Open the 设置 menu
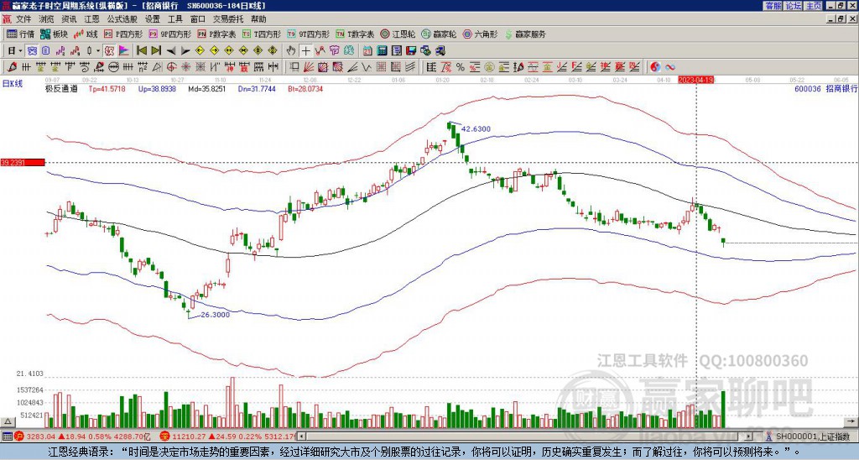The width and height of the screenshot is (859, 460). tap(153, 19)
